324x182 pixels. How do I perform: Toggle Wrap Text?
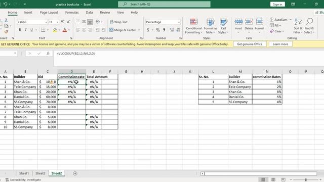pyautogui.click(x=118, y=22)
